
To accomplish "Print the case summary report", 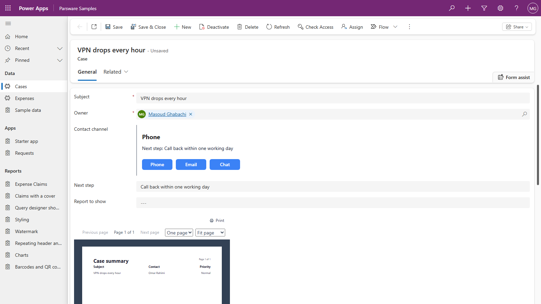I will click(217, 221).
